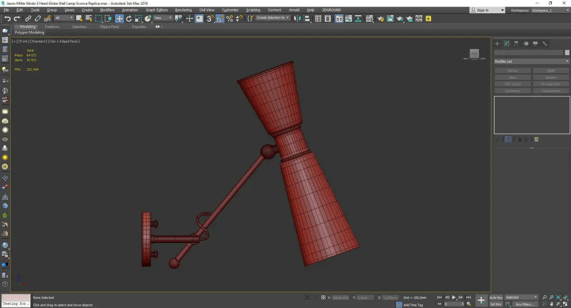Click the yellow 3DGROUND toolbar icon
The height and width of the screenshot is (308, 571).
428,19
